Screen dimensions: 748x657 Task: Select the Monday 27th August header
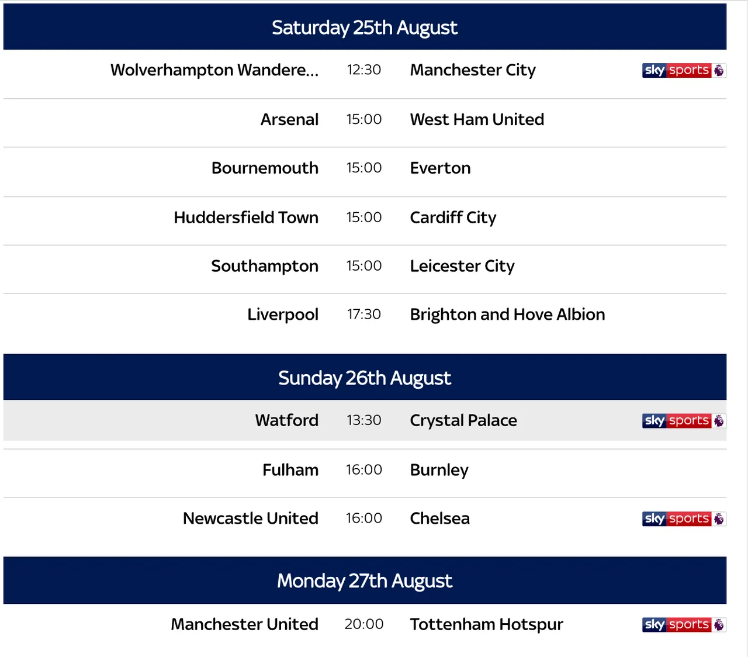[365, 580]
